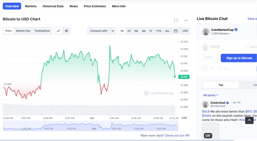Screen dimensions: 257x141
Task: Open the $BTC ticker link in post
Action: coord(249,112)
